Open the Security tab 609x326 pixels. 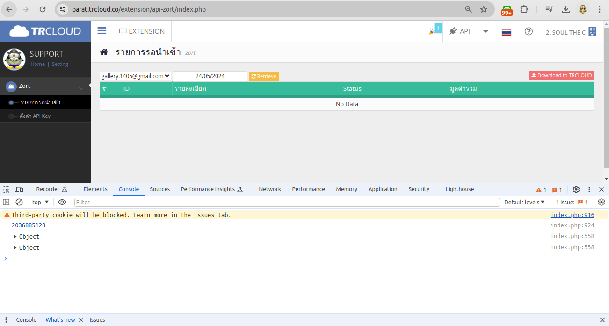pyautogui.click(x=419, y=189)
